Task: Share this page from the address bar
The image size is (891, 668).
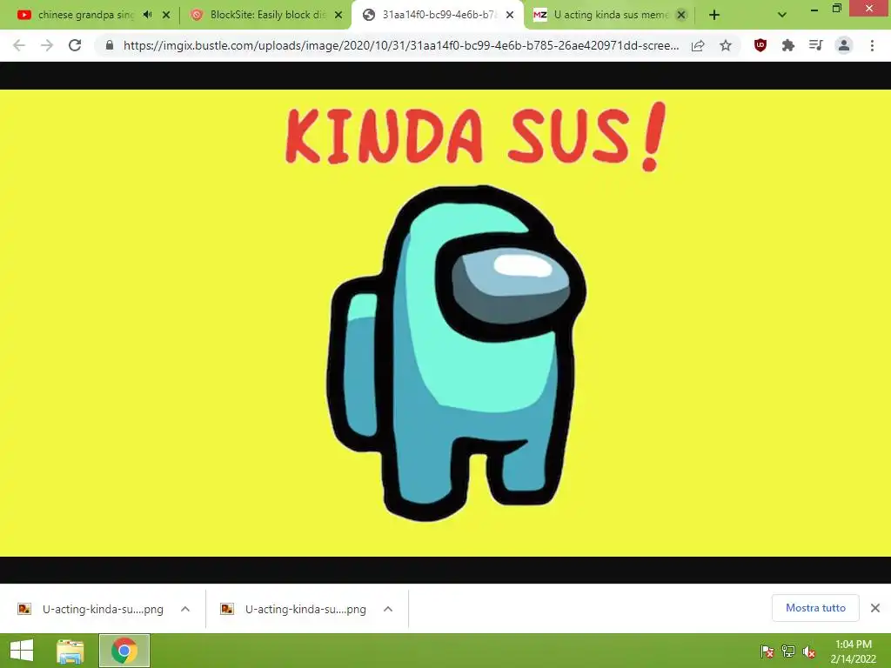Action: (x=698, y=45)
